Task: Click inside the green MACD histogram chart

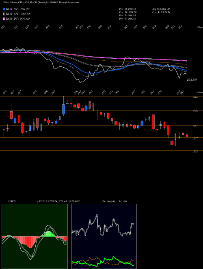Action: 35,236
